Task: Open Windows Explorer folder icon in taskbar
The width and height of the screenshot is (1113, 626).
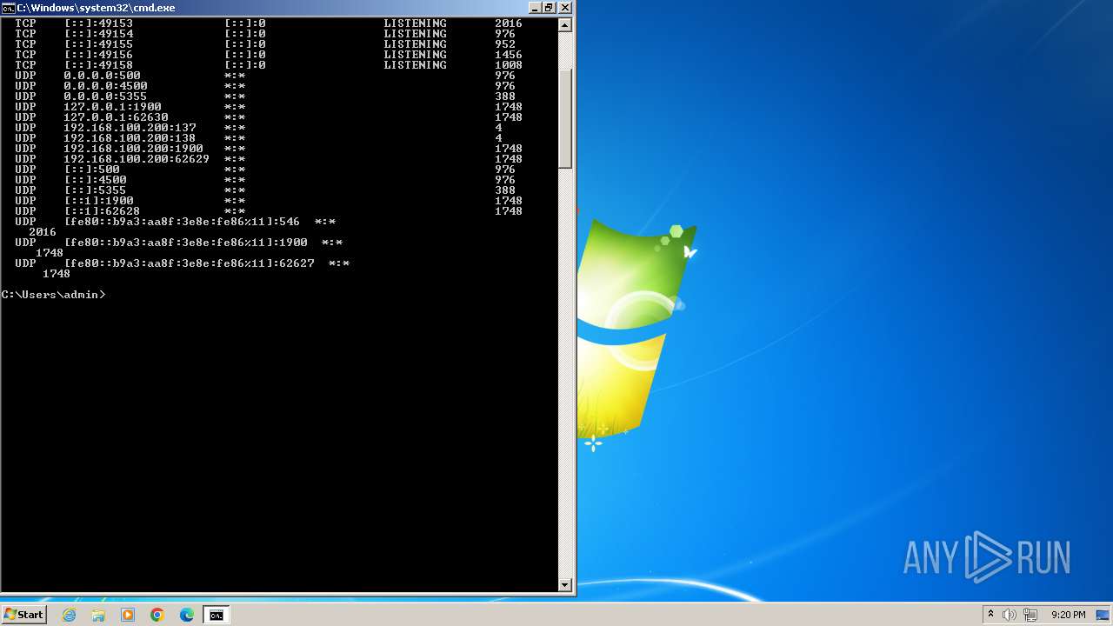Action: pyautogui.click(x=98, y=615)
